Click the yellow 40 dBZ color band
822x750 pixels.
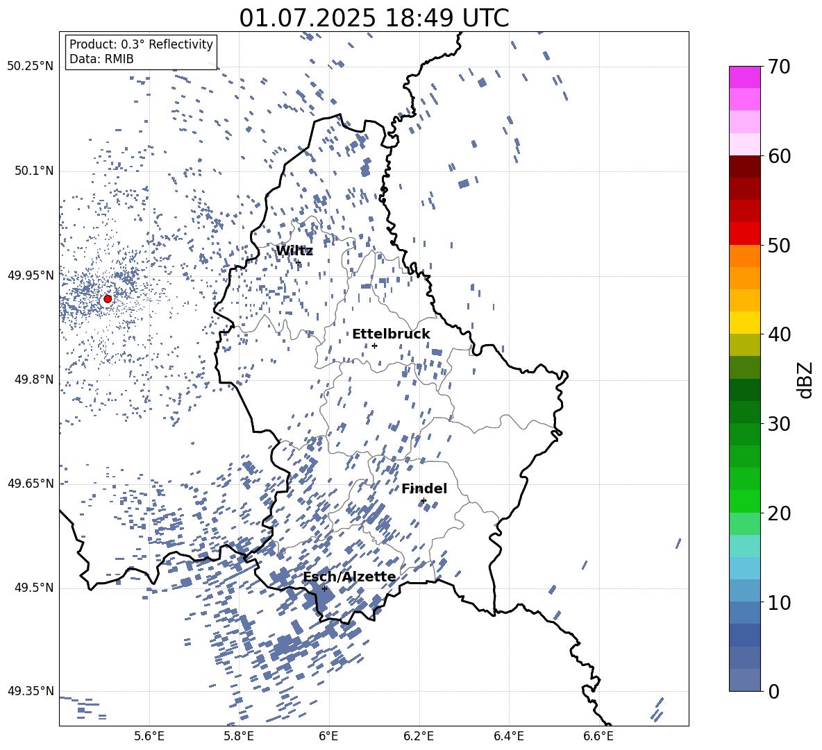744,323
